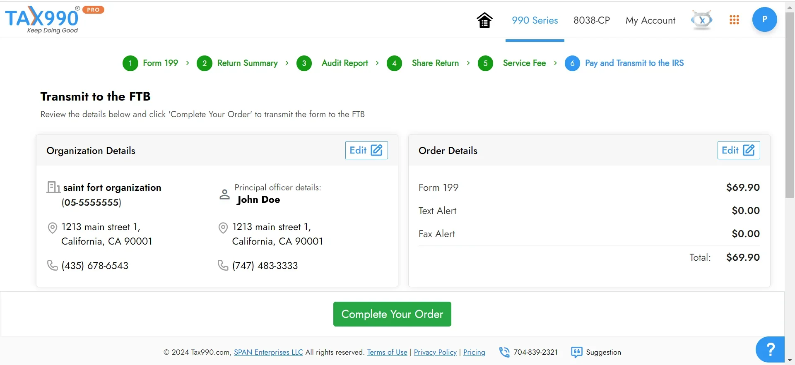Open Pricing link in footer
This screenshot has height=365, width=795.
click(474, 352)
